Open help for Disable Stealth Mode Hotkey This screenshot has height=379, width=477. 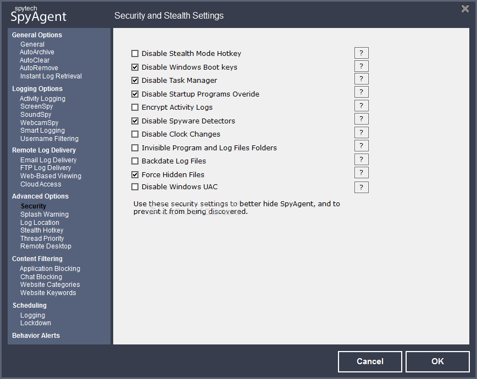(x=362, y=53)
